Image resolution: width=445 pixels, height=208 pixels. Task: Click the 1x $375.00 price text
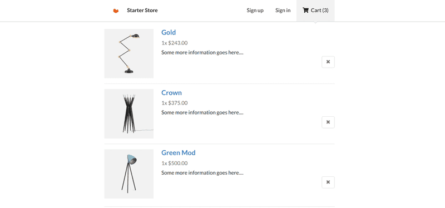click(175, 103)
